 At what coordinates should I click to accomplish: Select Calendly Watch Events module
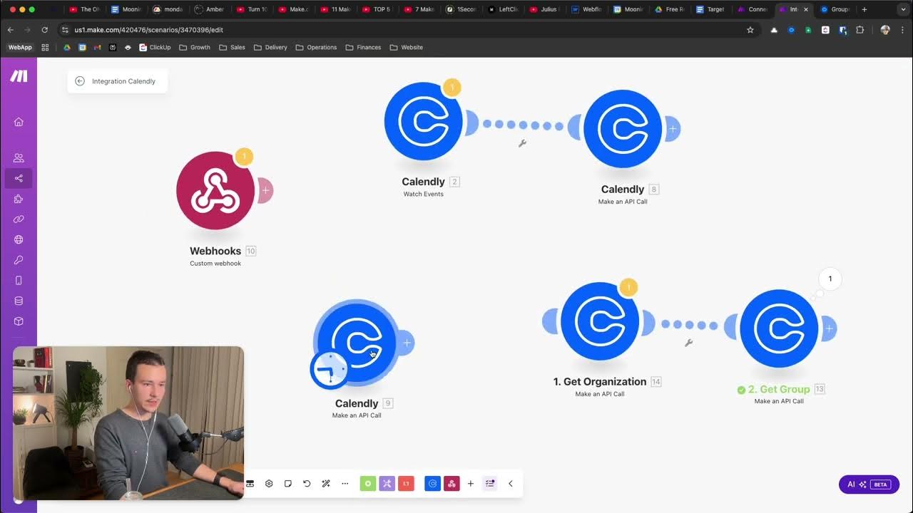click(423, 121)
